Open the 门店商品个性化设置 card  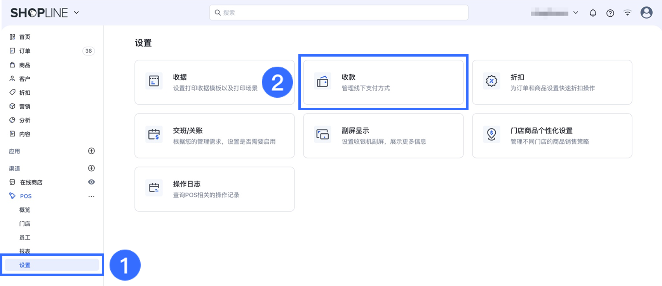552,136
